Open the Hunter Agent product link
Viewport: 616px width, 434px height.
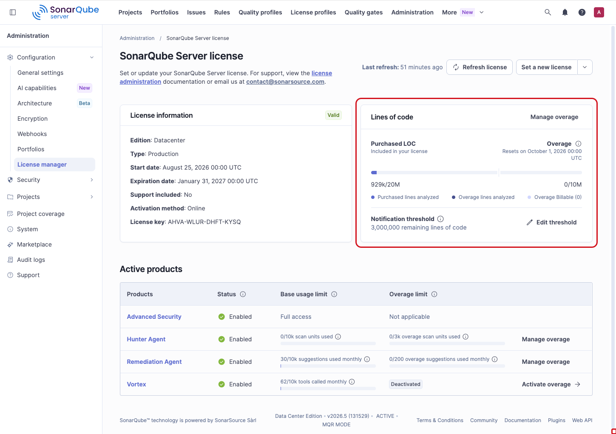146,339
